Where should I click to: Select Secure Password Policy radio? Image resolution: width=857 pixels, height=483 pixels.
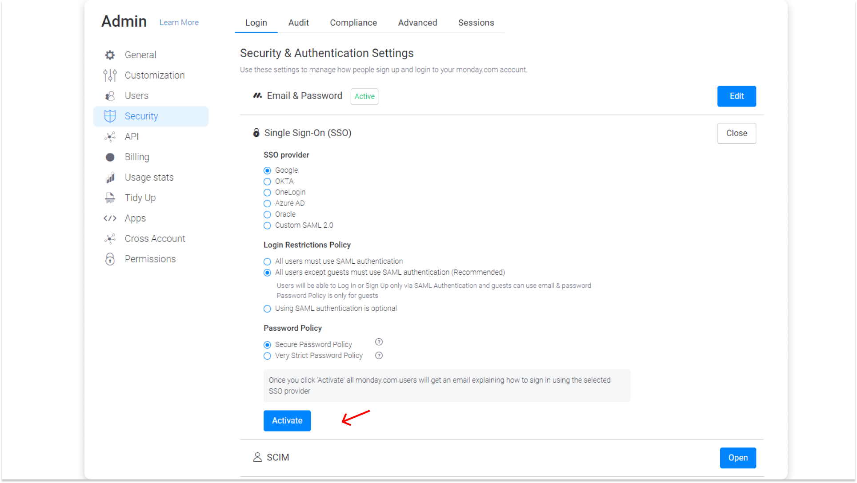(x=267, y=345)
